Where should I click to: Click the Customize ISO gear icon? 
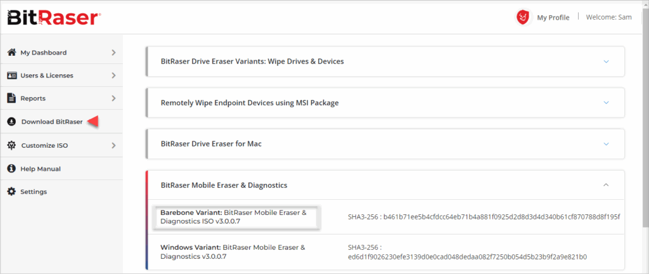12,146
